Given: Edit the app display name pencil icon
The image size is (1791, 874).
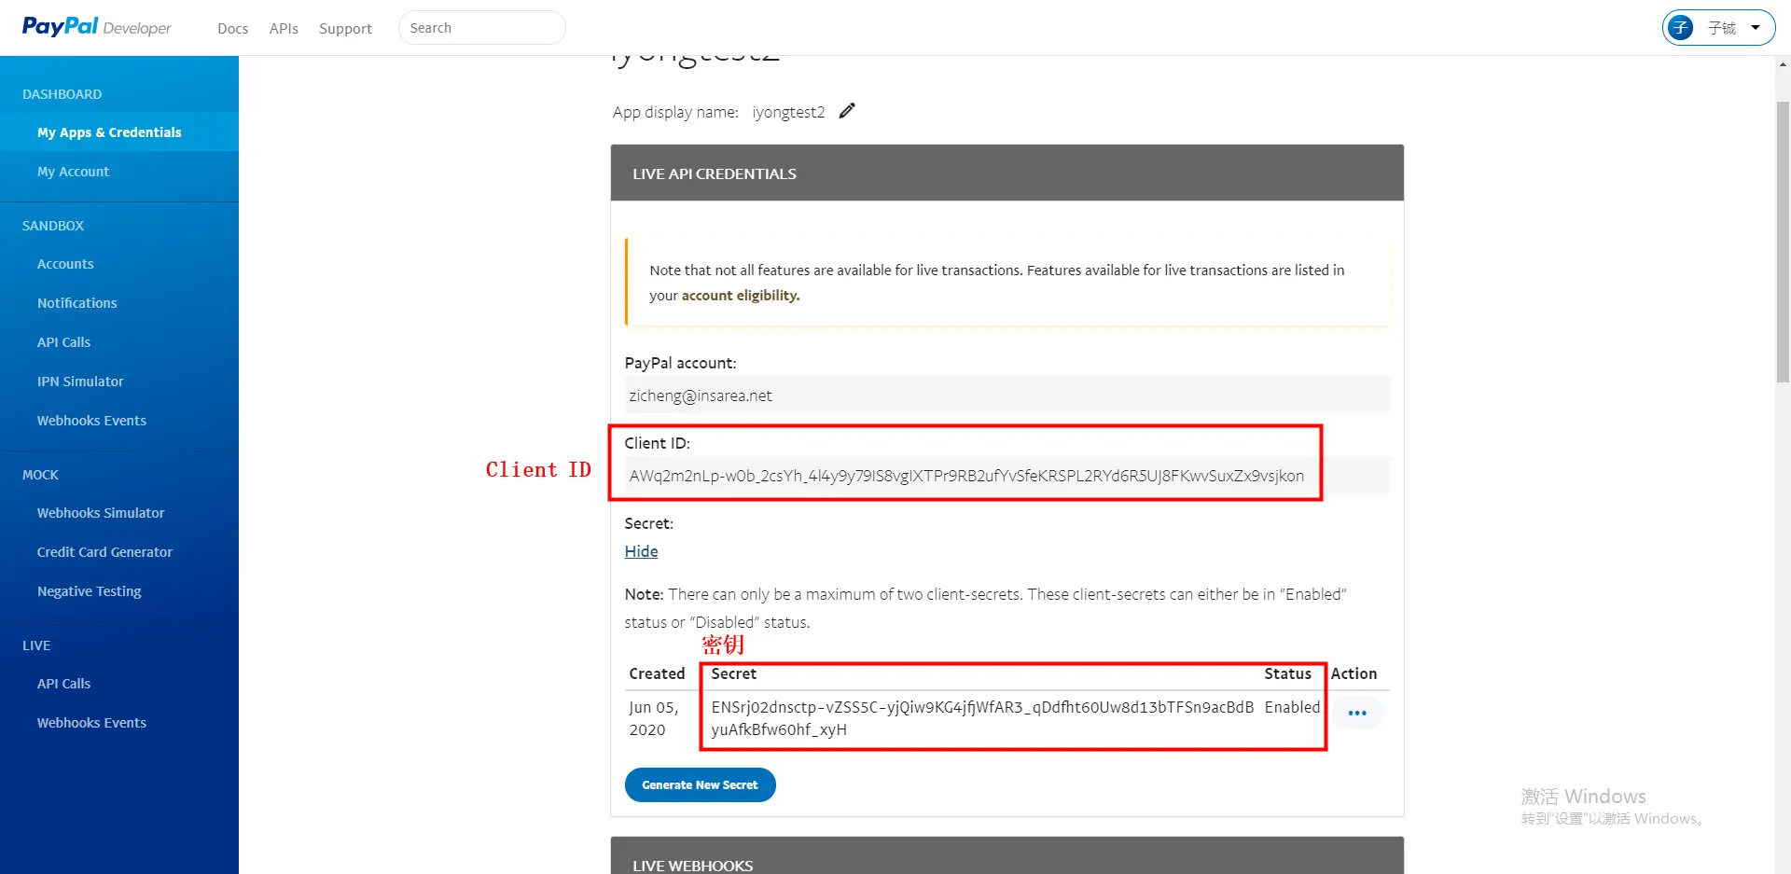Looking at the screenshot, I should pyautogui.click(x=847, y=111).
